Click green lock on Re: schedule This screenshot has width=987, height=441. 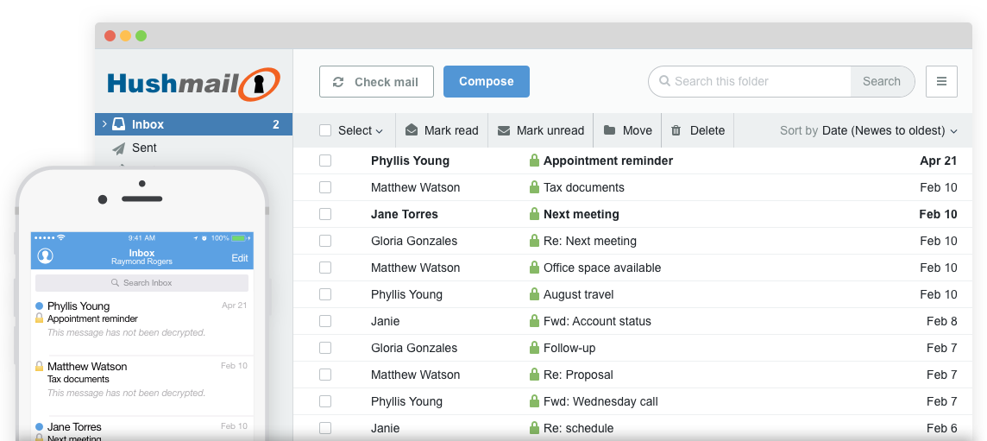534,428
